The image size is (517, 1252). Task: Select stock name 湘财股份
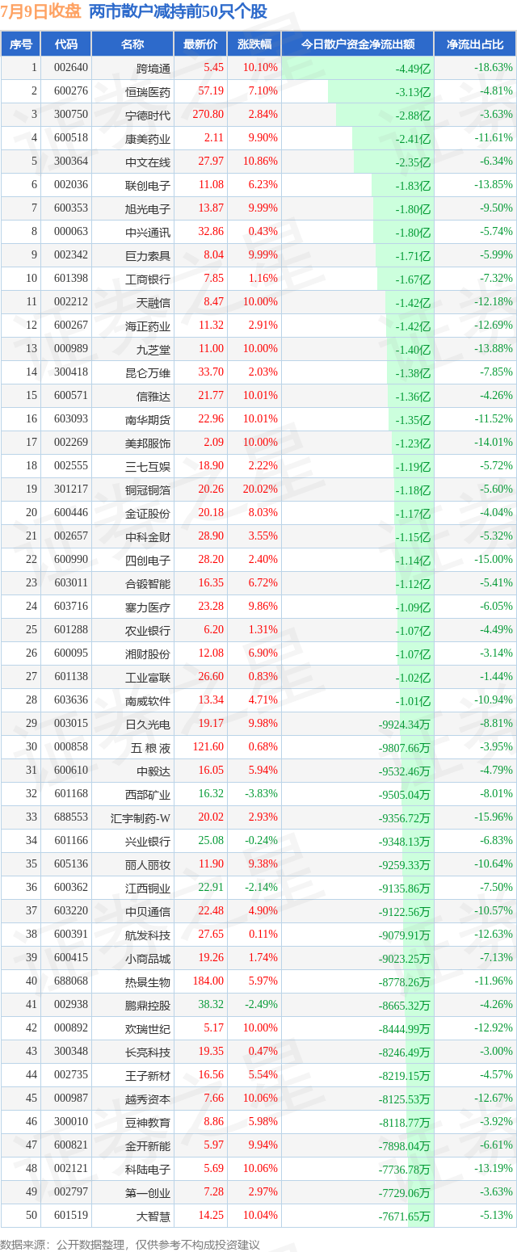148,653
